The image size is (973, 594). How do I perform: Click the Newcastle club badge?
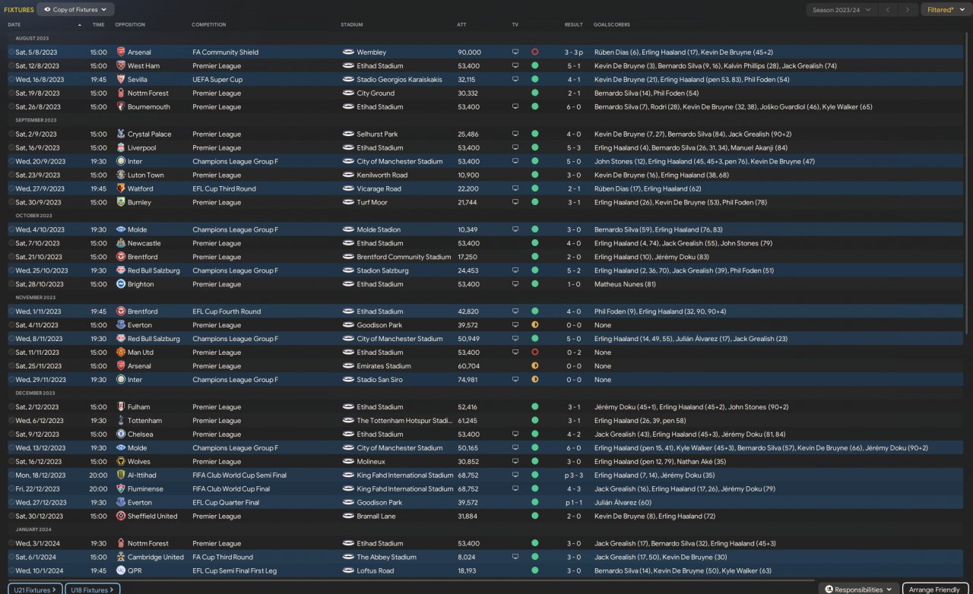(x=121, y=244)
